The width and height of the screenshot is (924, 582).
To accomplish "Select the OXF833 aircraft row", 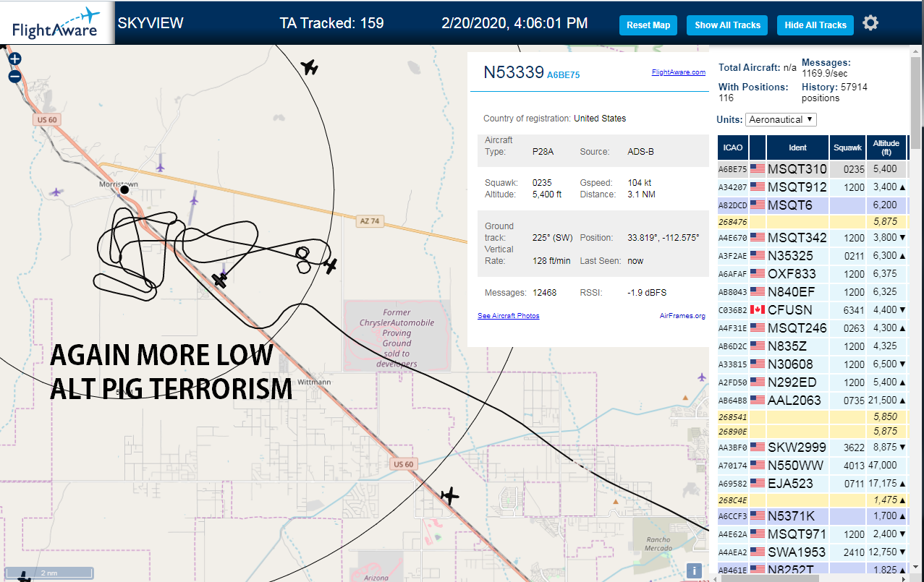I will 812,273.
